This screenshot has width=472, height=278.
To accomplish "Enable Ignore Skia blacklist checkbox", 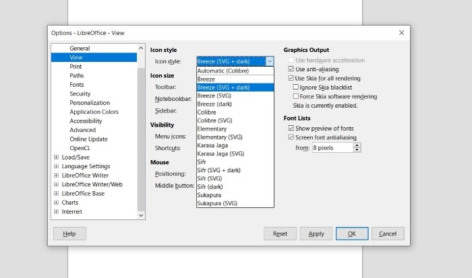I will point(295,87).
